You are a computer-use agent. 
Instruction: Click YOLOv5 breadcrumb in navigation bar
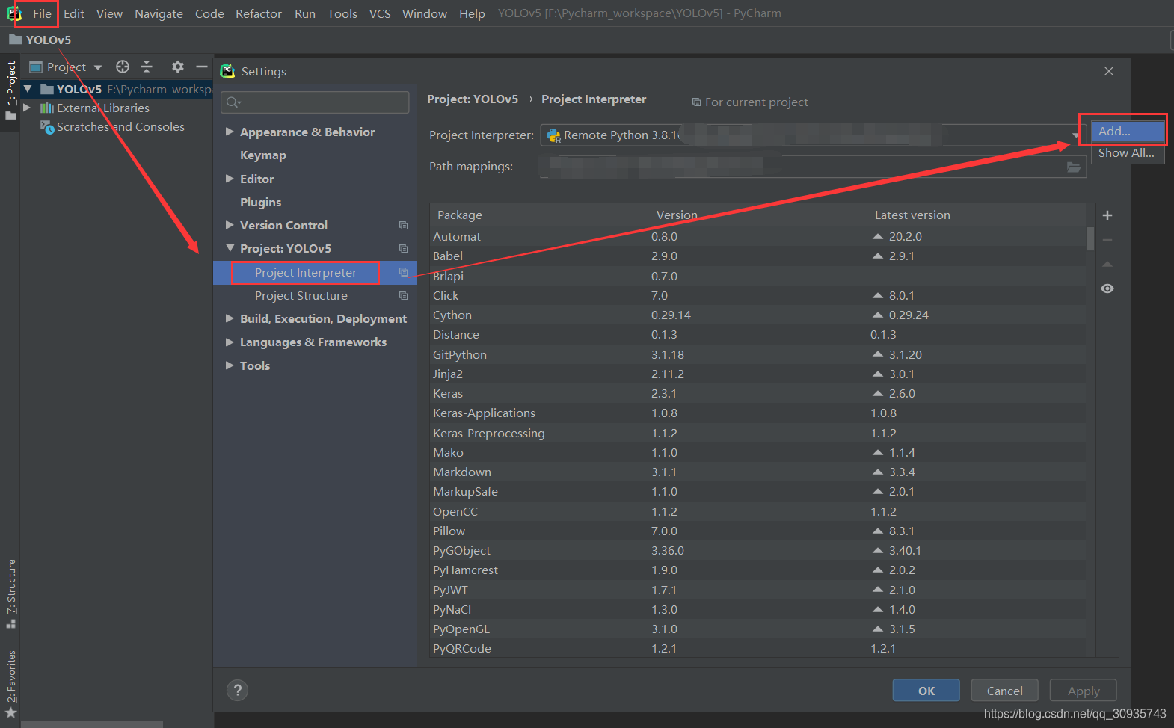(40, 40)
